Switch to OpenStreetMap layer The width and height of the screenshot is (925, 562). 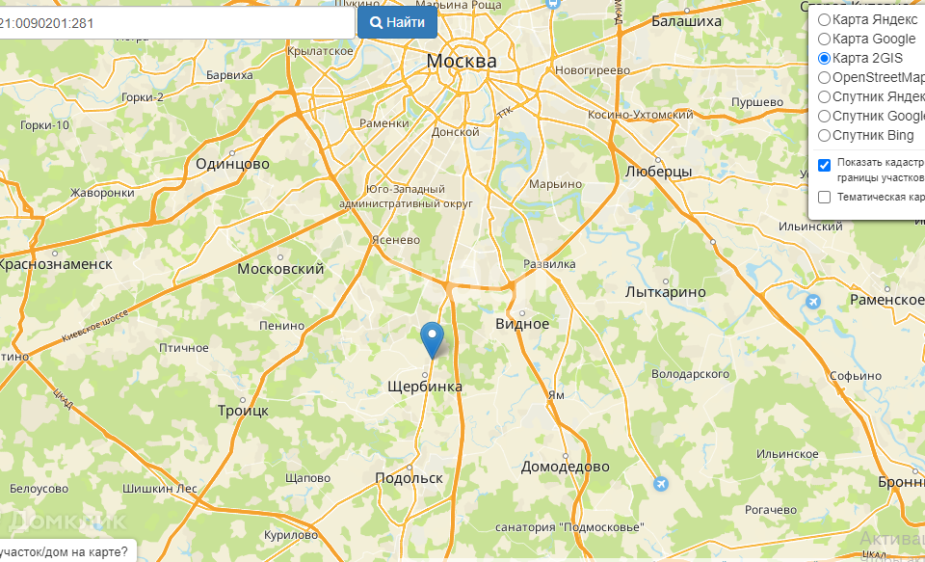(824, 77)
